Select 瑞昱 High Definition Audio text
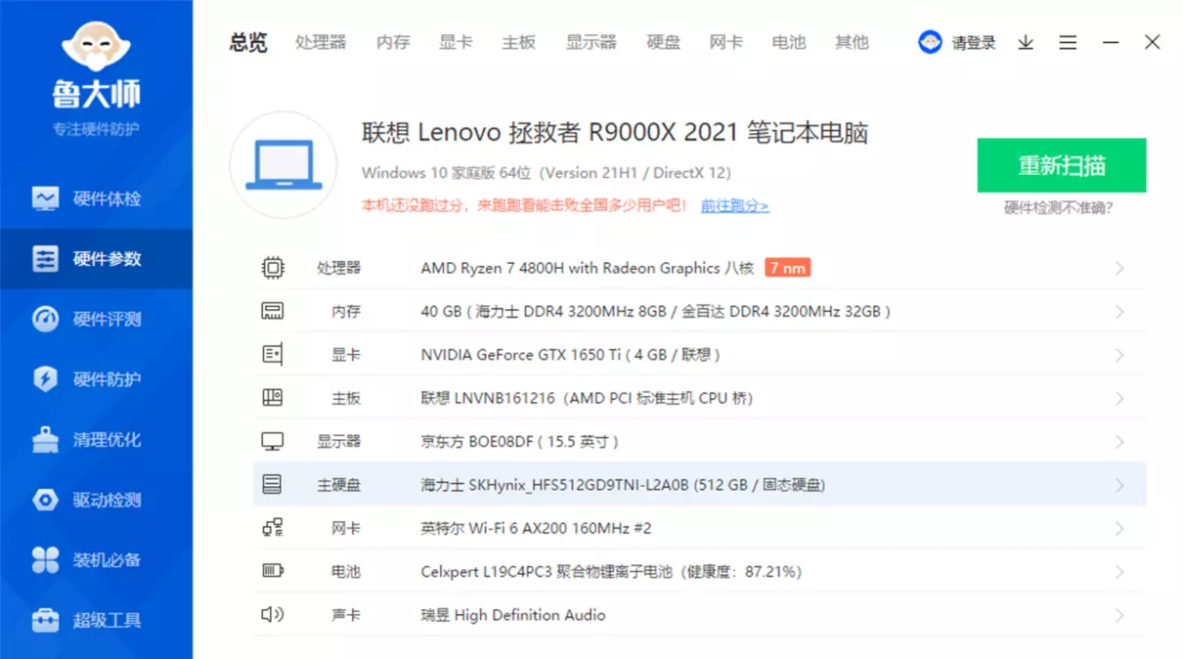 click(x=513, y=615)
